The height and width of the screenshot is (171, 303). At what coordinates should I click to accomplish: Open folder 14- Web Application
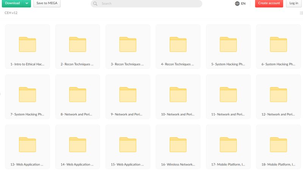click(78, 147)
